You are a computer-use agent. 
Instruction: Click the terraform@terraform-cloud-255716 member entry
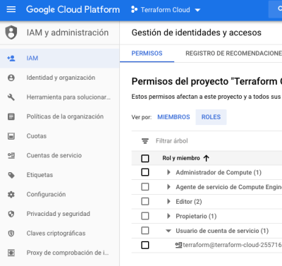coord(232,245)
